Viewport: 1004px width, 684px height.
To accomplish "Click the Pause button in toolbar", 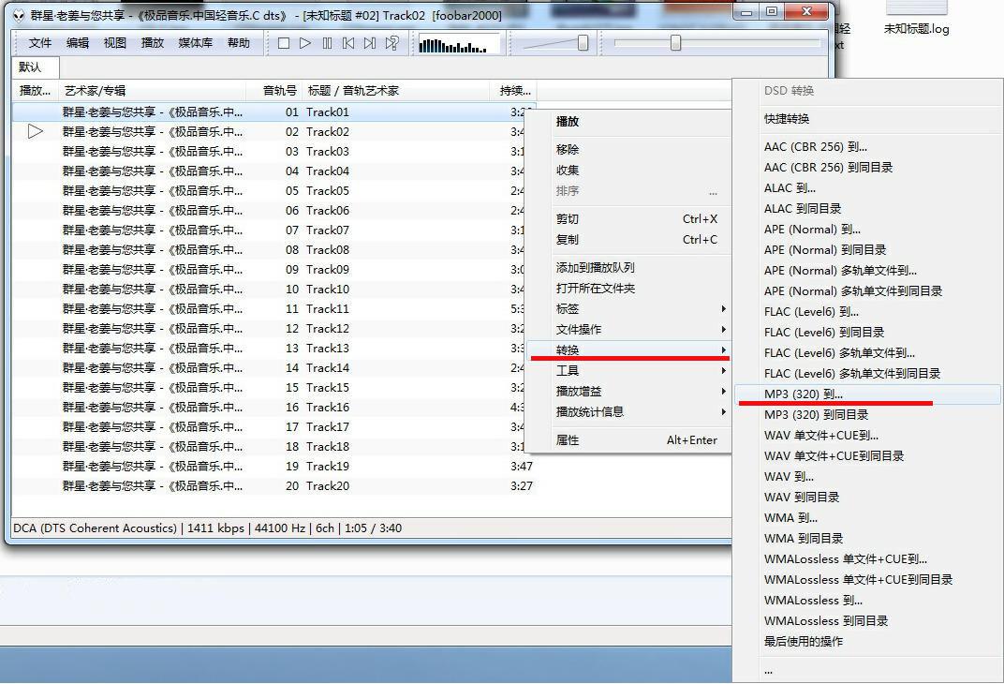I will point(327,43).
